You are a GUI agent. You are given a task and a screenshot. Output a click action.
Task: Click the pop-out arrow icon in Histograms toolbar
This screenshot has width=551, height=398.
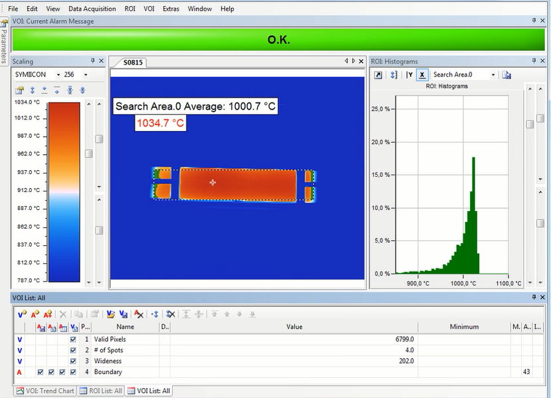378,75
